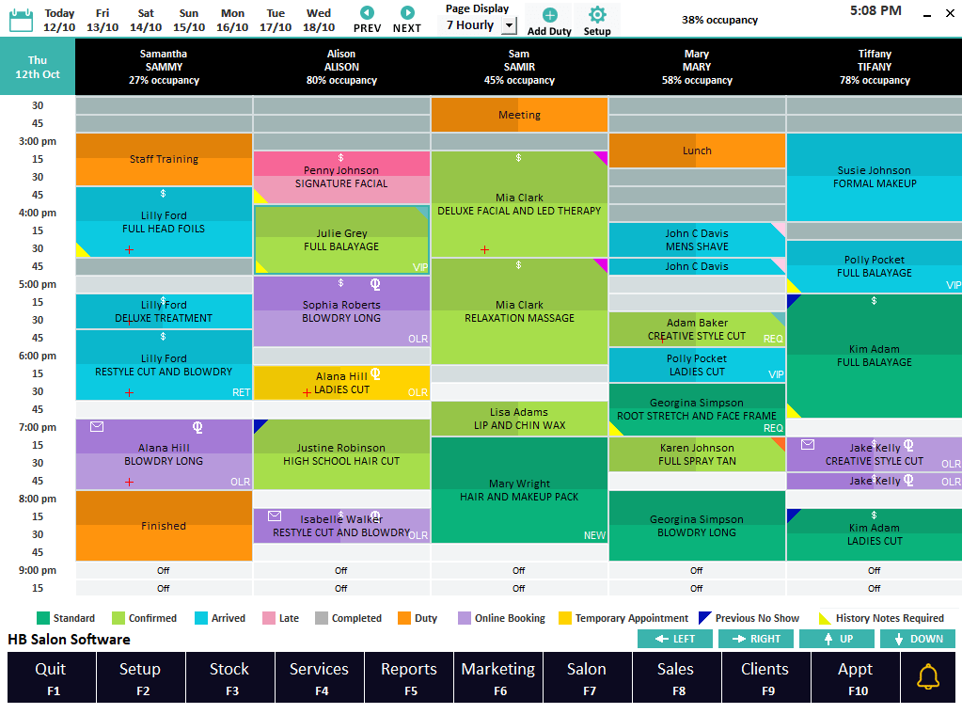
Task: Click the notification bell icon
Action: (928, 677)
